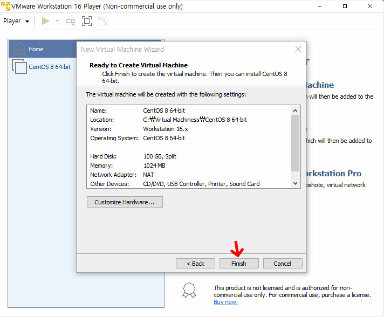
Task: Select the Operating System 'CentOS 8 64-bit' value
Action: click(164, 138)
